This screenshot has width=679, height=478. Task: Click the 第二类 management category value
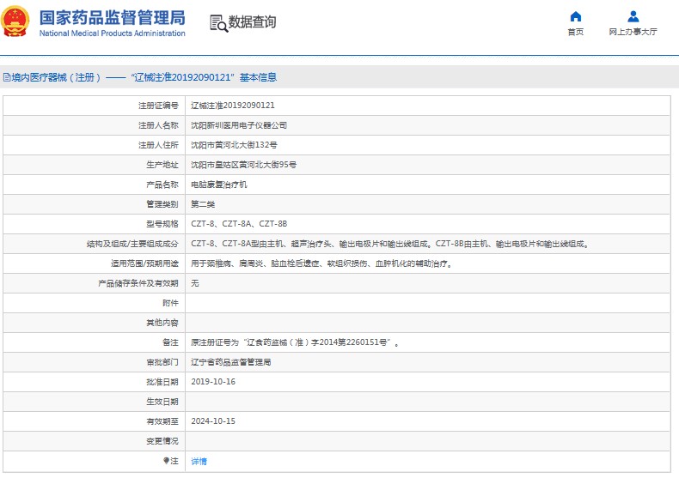(203, 204)
